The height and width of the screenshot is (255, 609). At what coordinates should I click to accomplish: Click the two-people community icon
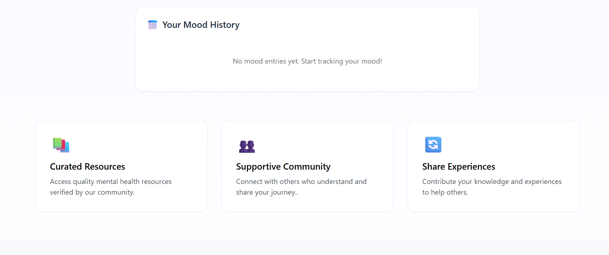point(247,146)
